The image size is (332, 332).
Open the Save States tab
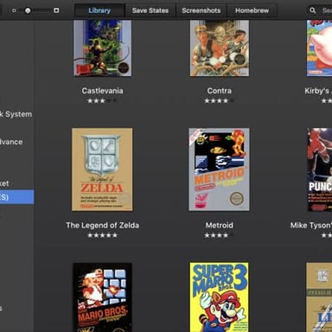click(x=150, y=10)
